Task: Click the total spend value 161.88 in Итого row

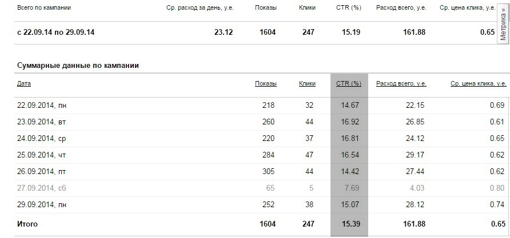Action: point(414,224)
